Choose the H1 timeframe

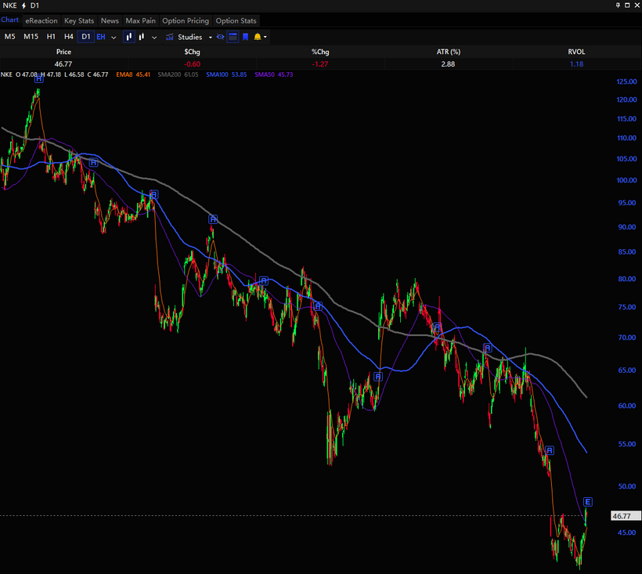[x=51, y=37]
